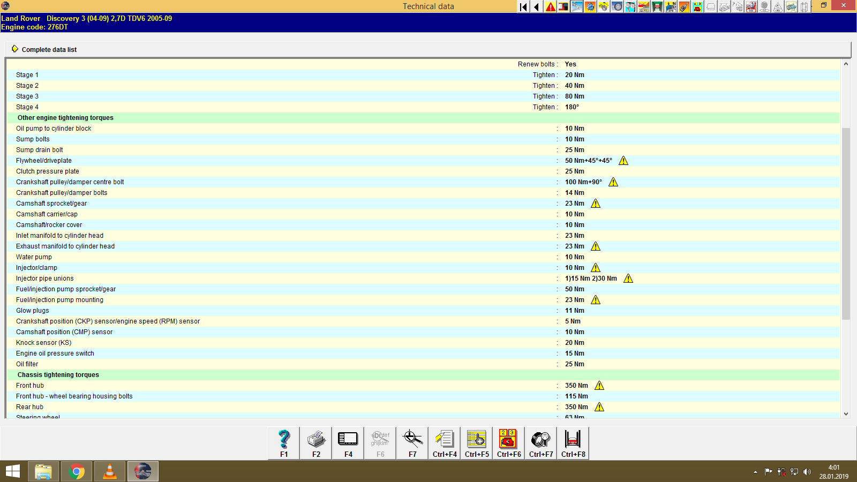Jump to first page with skip-back arrow

click(523, 7)
